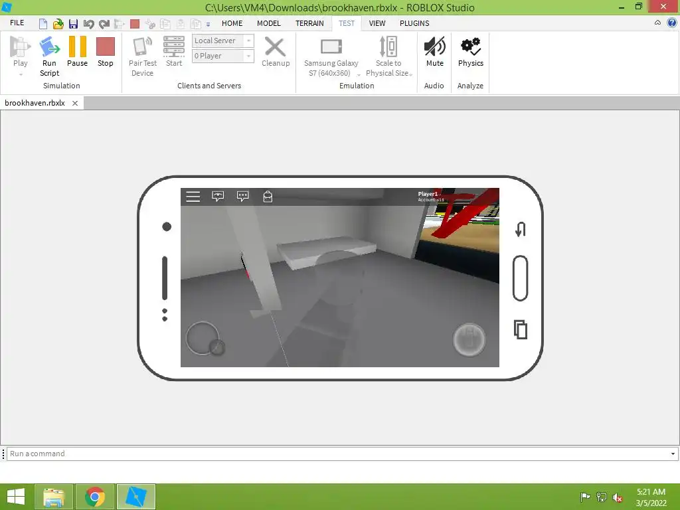Viewport: 680px width, 510px height.
Task: Expand the command bar history dropdown
Action: click(673, 454)
